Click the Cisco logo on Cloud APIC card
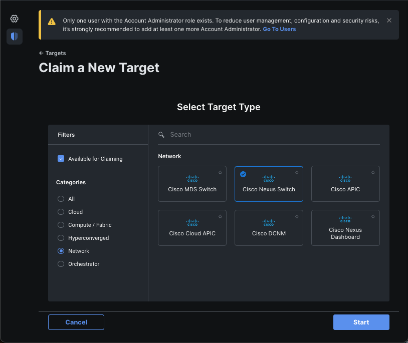Screen dimensions: 408x343 point(192,223)
